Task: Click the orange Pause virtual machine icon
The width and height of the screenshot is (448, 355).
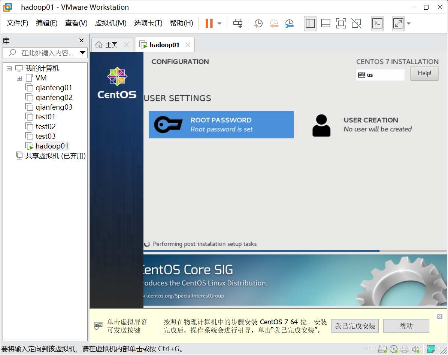Action: 209,24
